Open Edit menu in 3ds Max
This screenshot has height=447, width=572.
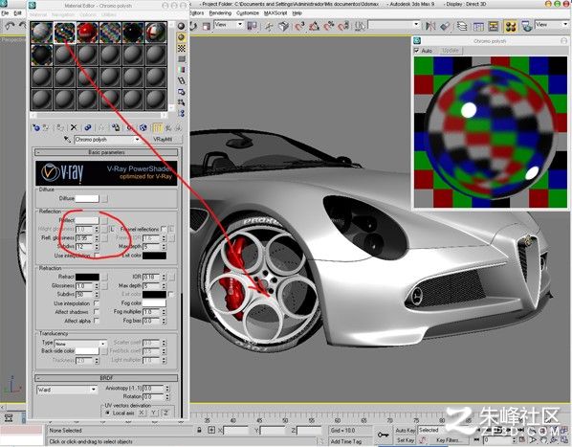17,12
